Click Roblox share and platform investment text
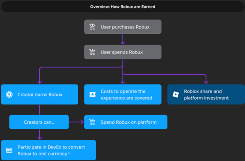The height and width of the screenshot is (161, 245). tap(206, 95)
